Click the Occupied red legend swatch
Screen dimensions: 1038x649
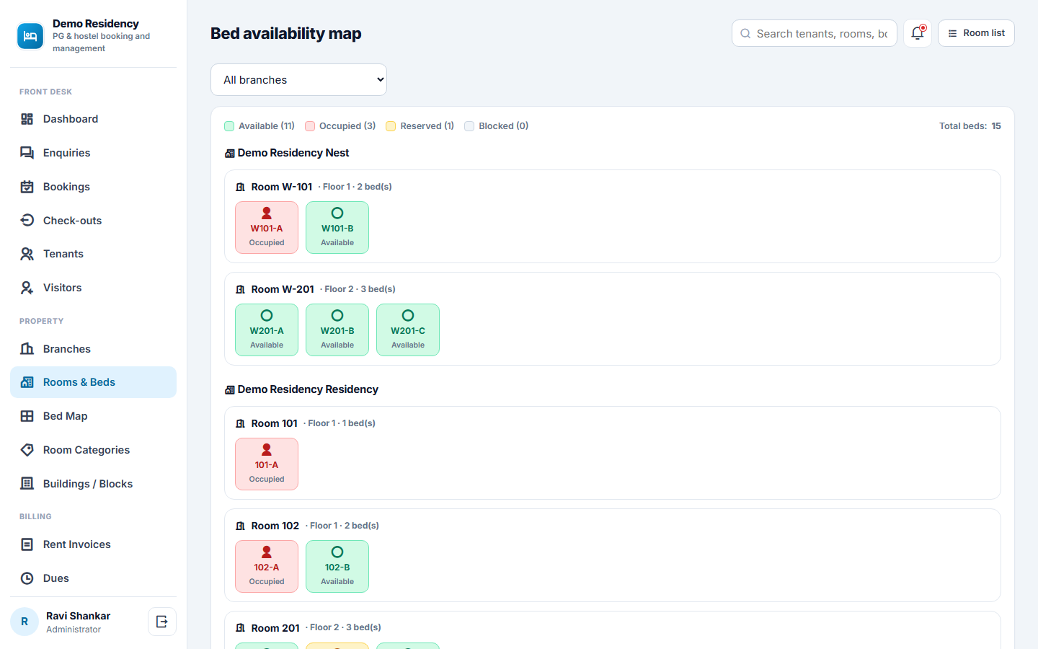(x=310, y=126)
